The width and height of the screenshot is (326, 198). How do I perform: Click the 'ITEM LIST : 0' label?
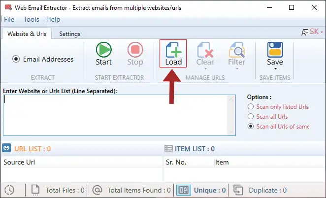click(x=195, y=149)
